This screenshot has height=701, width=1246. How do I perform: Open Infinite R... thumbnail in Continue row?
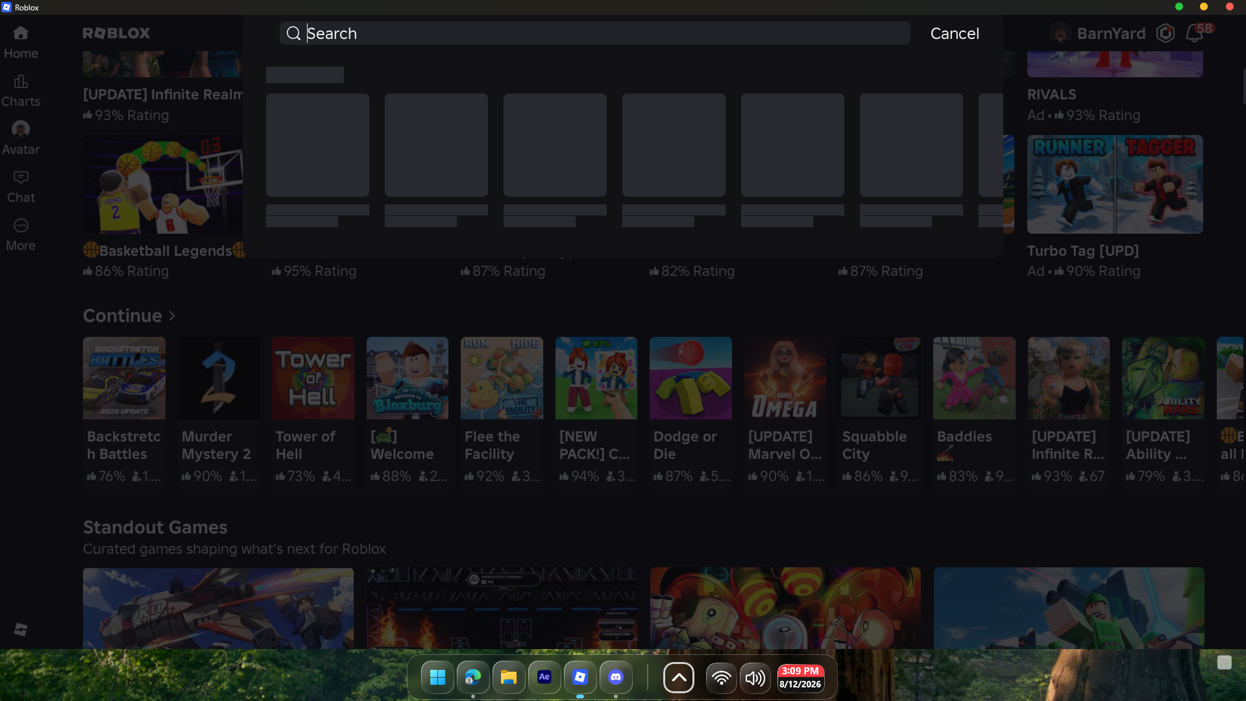point(1069,378)
